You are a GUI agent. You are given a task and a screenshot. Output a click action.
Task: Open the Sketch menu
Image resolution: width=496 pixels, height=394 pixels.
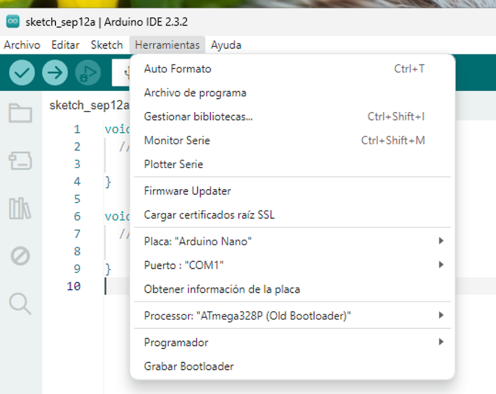107,45
